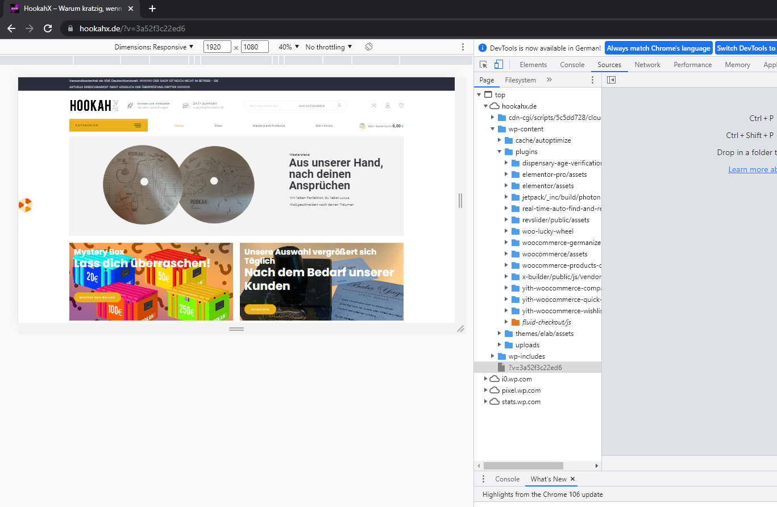This screenshot has height=507, width=777.
Task: Collapse the wp-content folder
Action: [x=493, y=129]
